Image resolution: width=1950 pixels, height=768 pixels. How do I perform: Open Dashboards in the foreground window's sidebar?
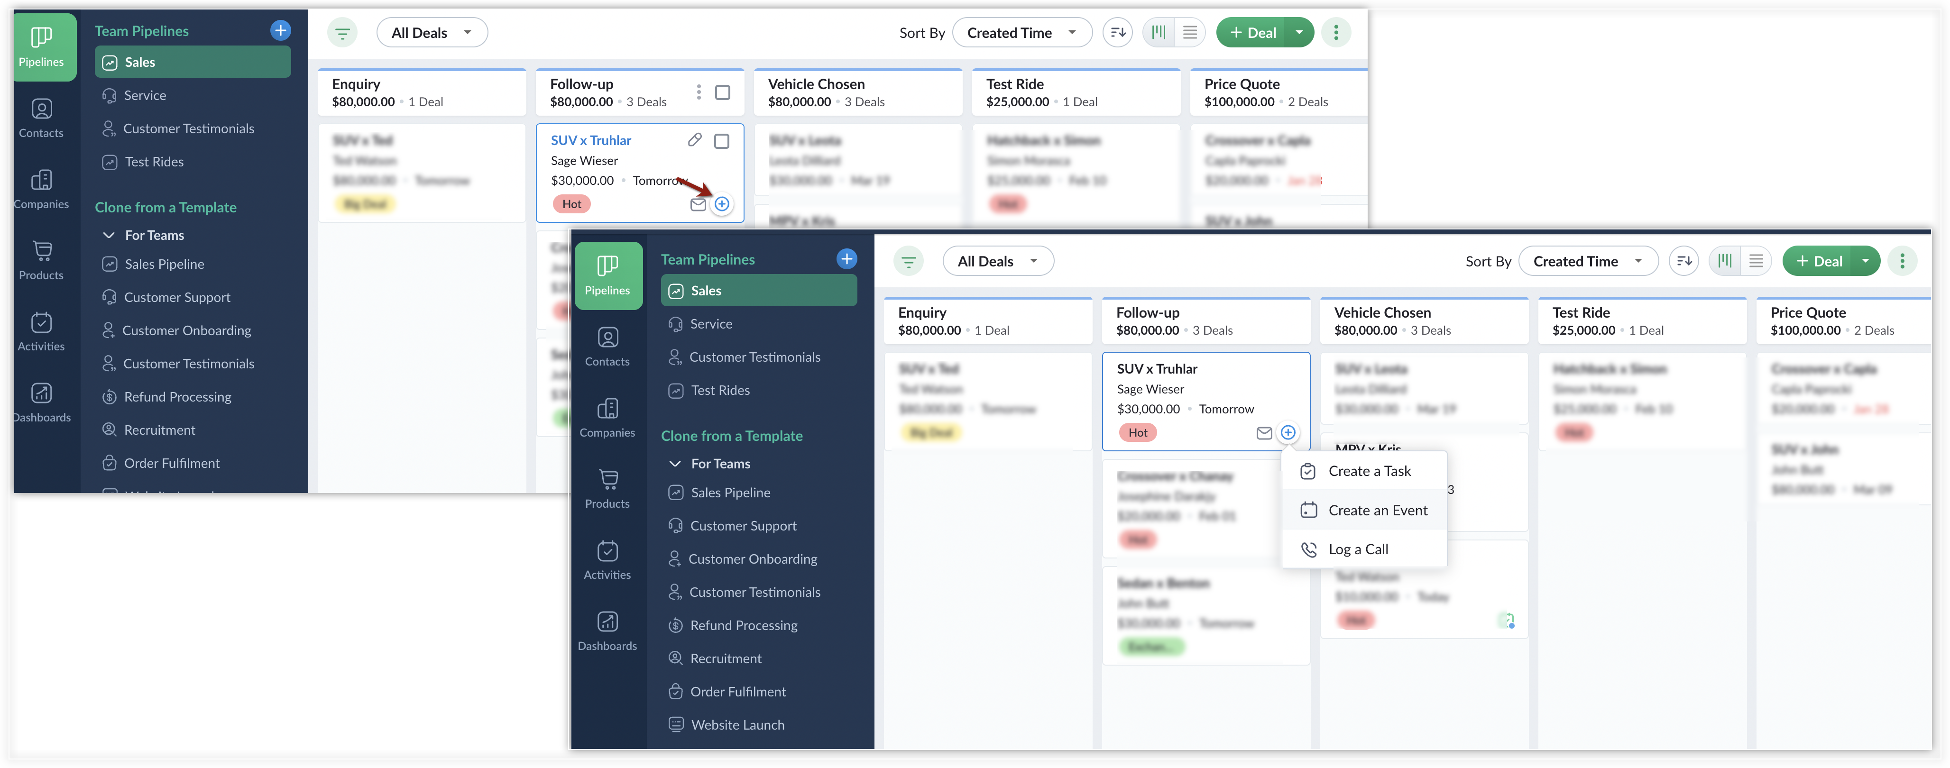click(607, 631)
